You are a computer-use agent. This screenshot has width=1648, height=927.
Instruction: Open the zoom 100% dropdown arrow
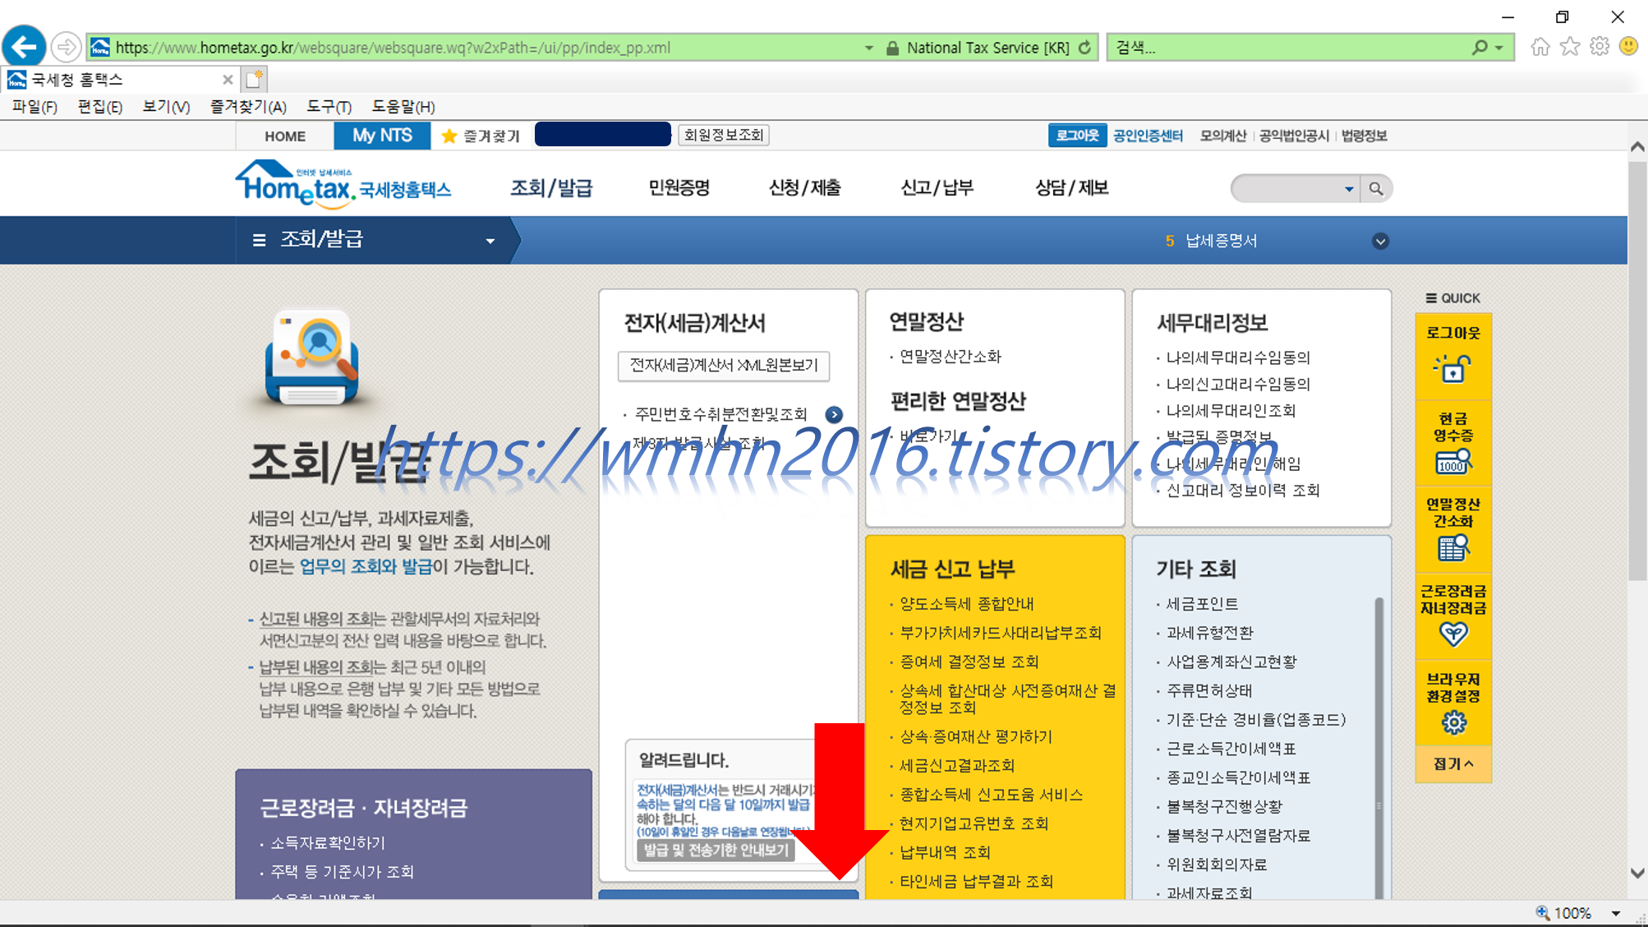click(x=1615, y=913)
